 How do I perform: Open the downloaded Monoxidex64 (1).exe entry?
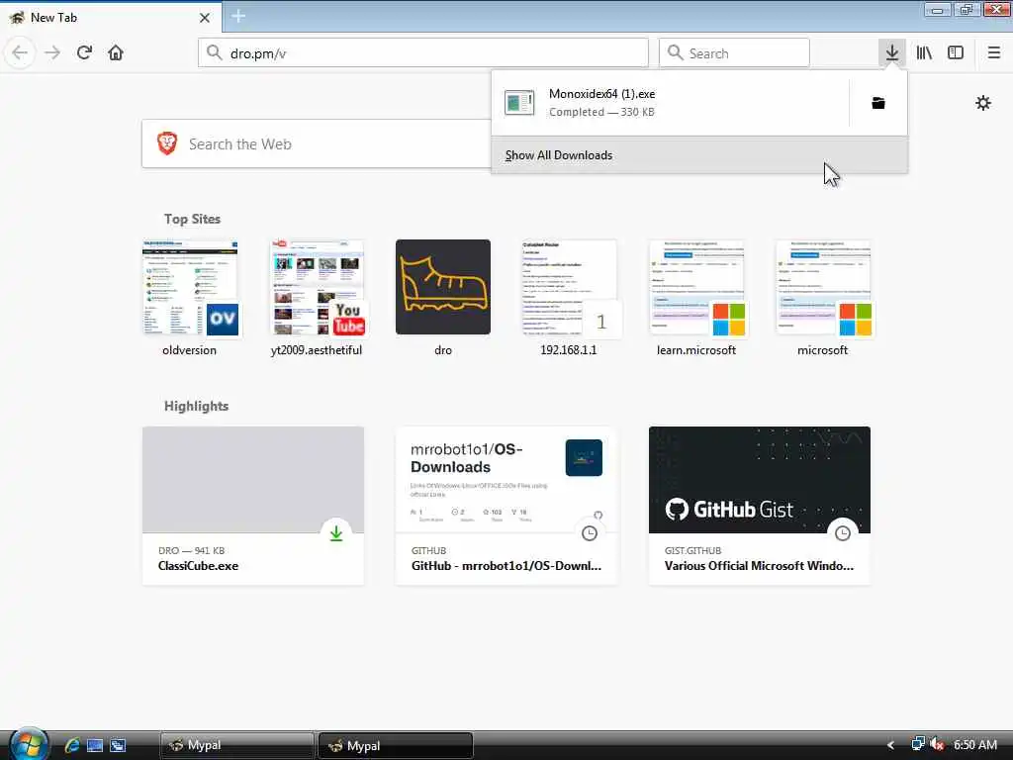pyautogui.click(x=670, y=103)
